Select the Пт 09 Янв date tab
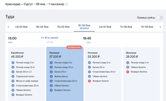Screen dimensions: 166x101 147,27
